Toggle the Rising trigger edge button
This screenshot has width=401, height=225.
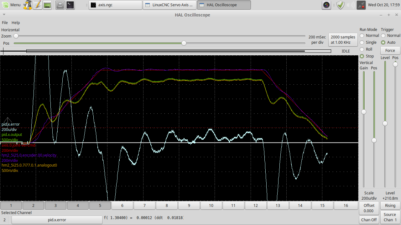pyautogui.click(x=390, y=205)
